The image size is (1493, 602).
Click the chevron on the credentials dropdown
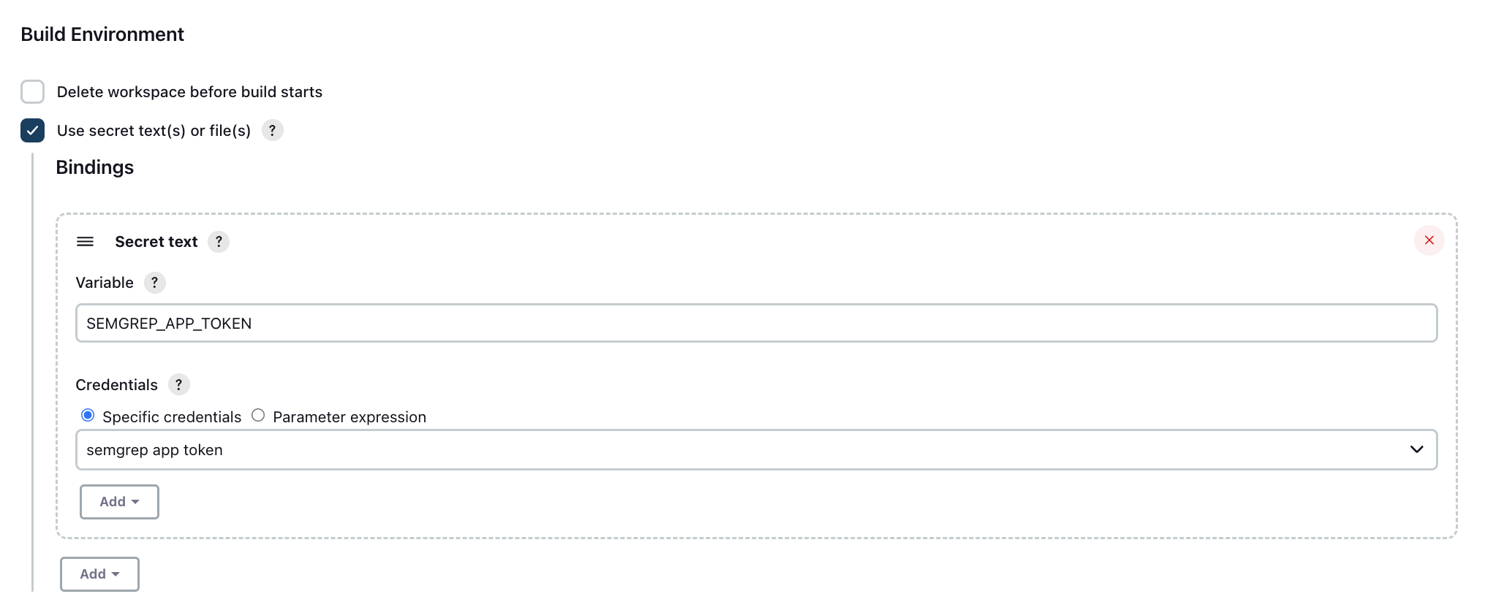pos(1415,449)
